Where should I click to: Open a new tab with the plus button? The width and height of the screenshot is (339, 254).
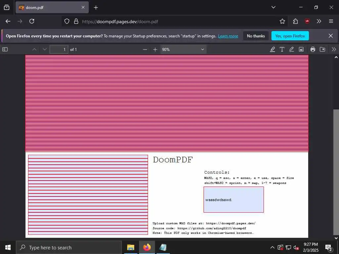click(x=96, y=8)
